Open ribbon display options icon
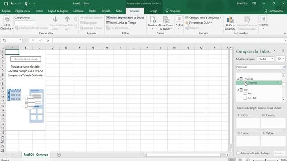Viewport: 287px width, 161px height. click(254, 4)
